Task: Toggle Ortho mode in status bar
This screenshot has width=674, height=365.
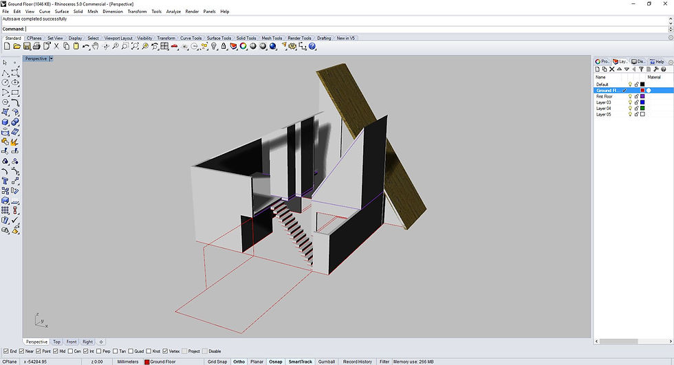Action: tap(239, 362)
